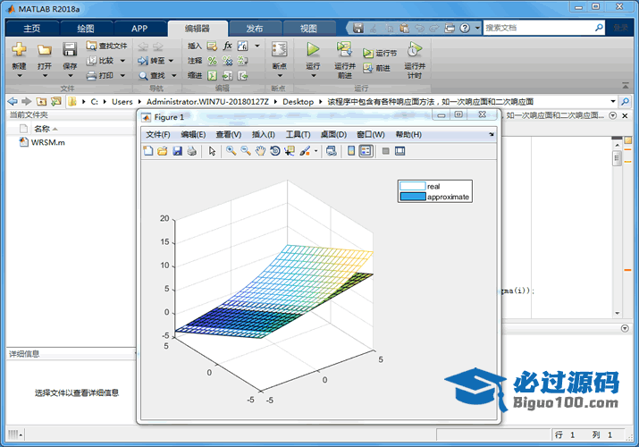Click the green Run (运行) arrow

coord(313,49)
